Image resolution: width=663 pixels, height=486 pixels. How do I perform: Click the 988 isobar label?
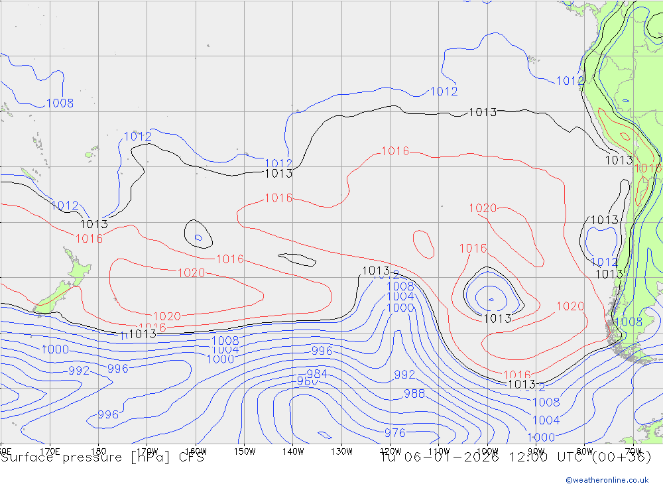click(x=414, y=394)
